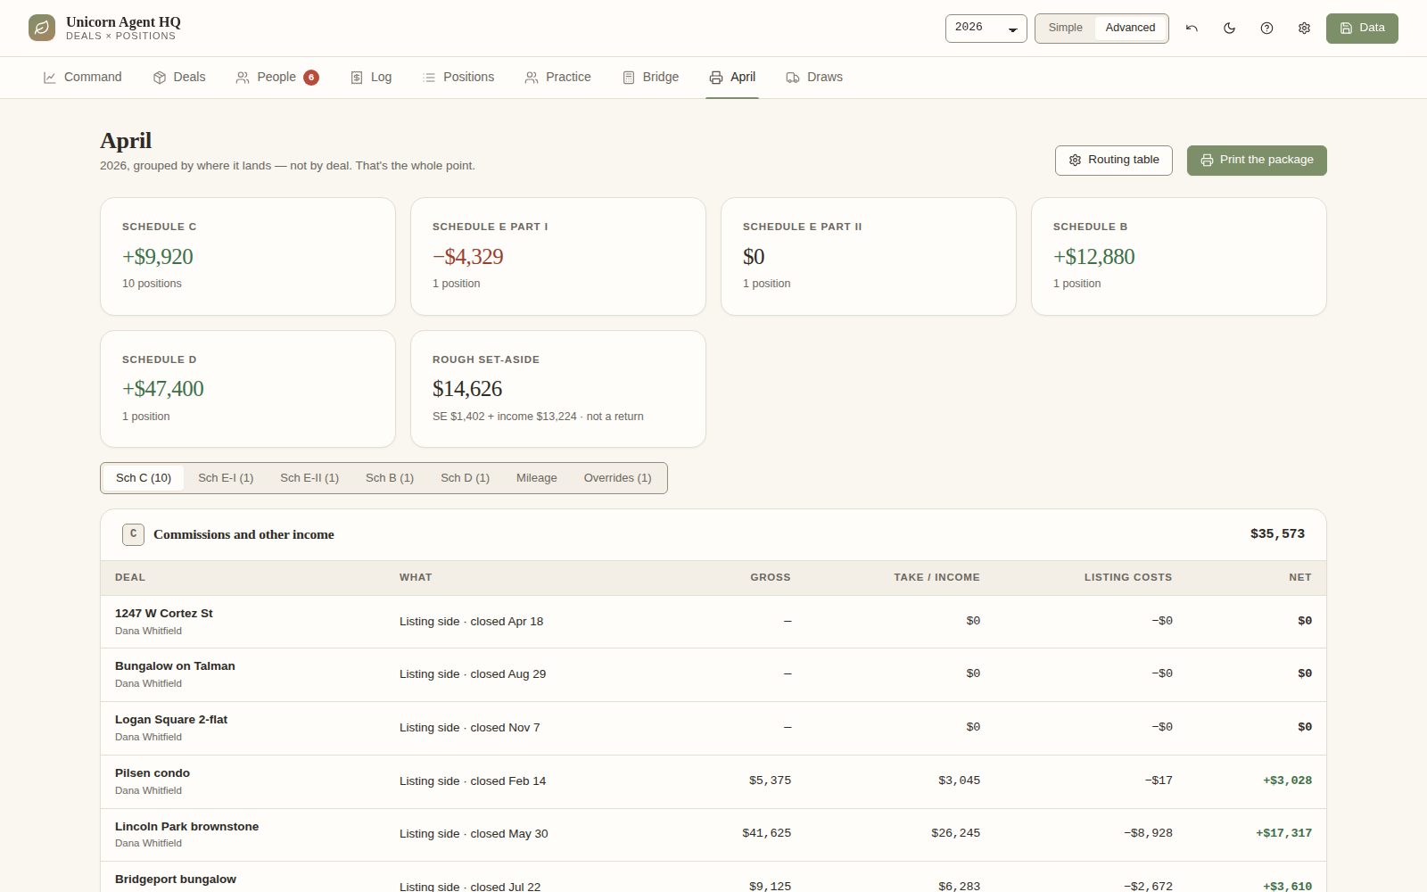
Task: Toggle dark mode moon icon
Action: coord(1229,29)
